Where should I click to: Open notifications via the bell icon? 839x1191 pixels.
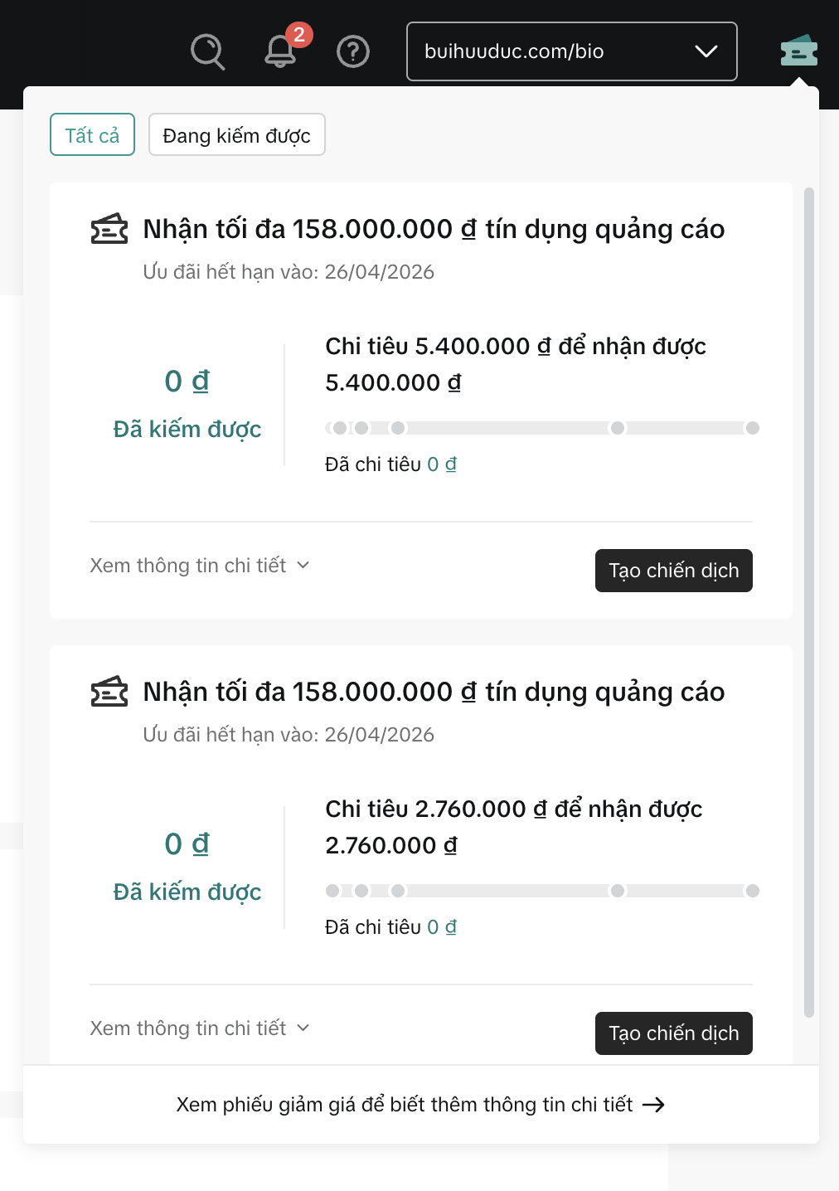(x=280, y=53)
